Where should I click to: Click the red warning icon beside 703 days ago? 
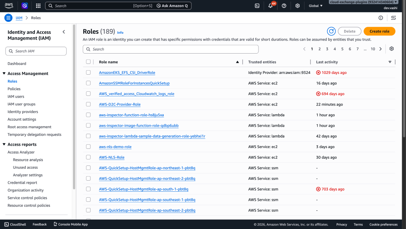[x=318, y=189]
